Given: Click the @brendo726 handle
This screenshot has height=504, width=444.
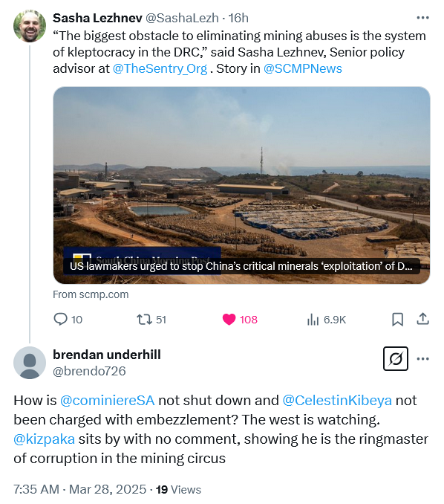Looking at the screenshot, I should coord(89,371).
